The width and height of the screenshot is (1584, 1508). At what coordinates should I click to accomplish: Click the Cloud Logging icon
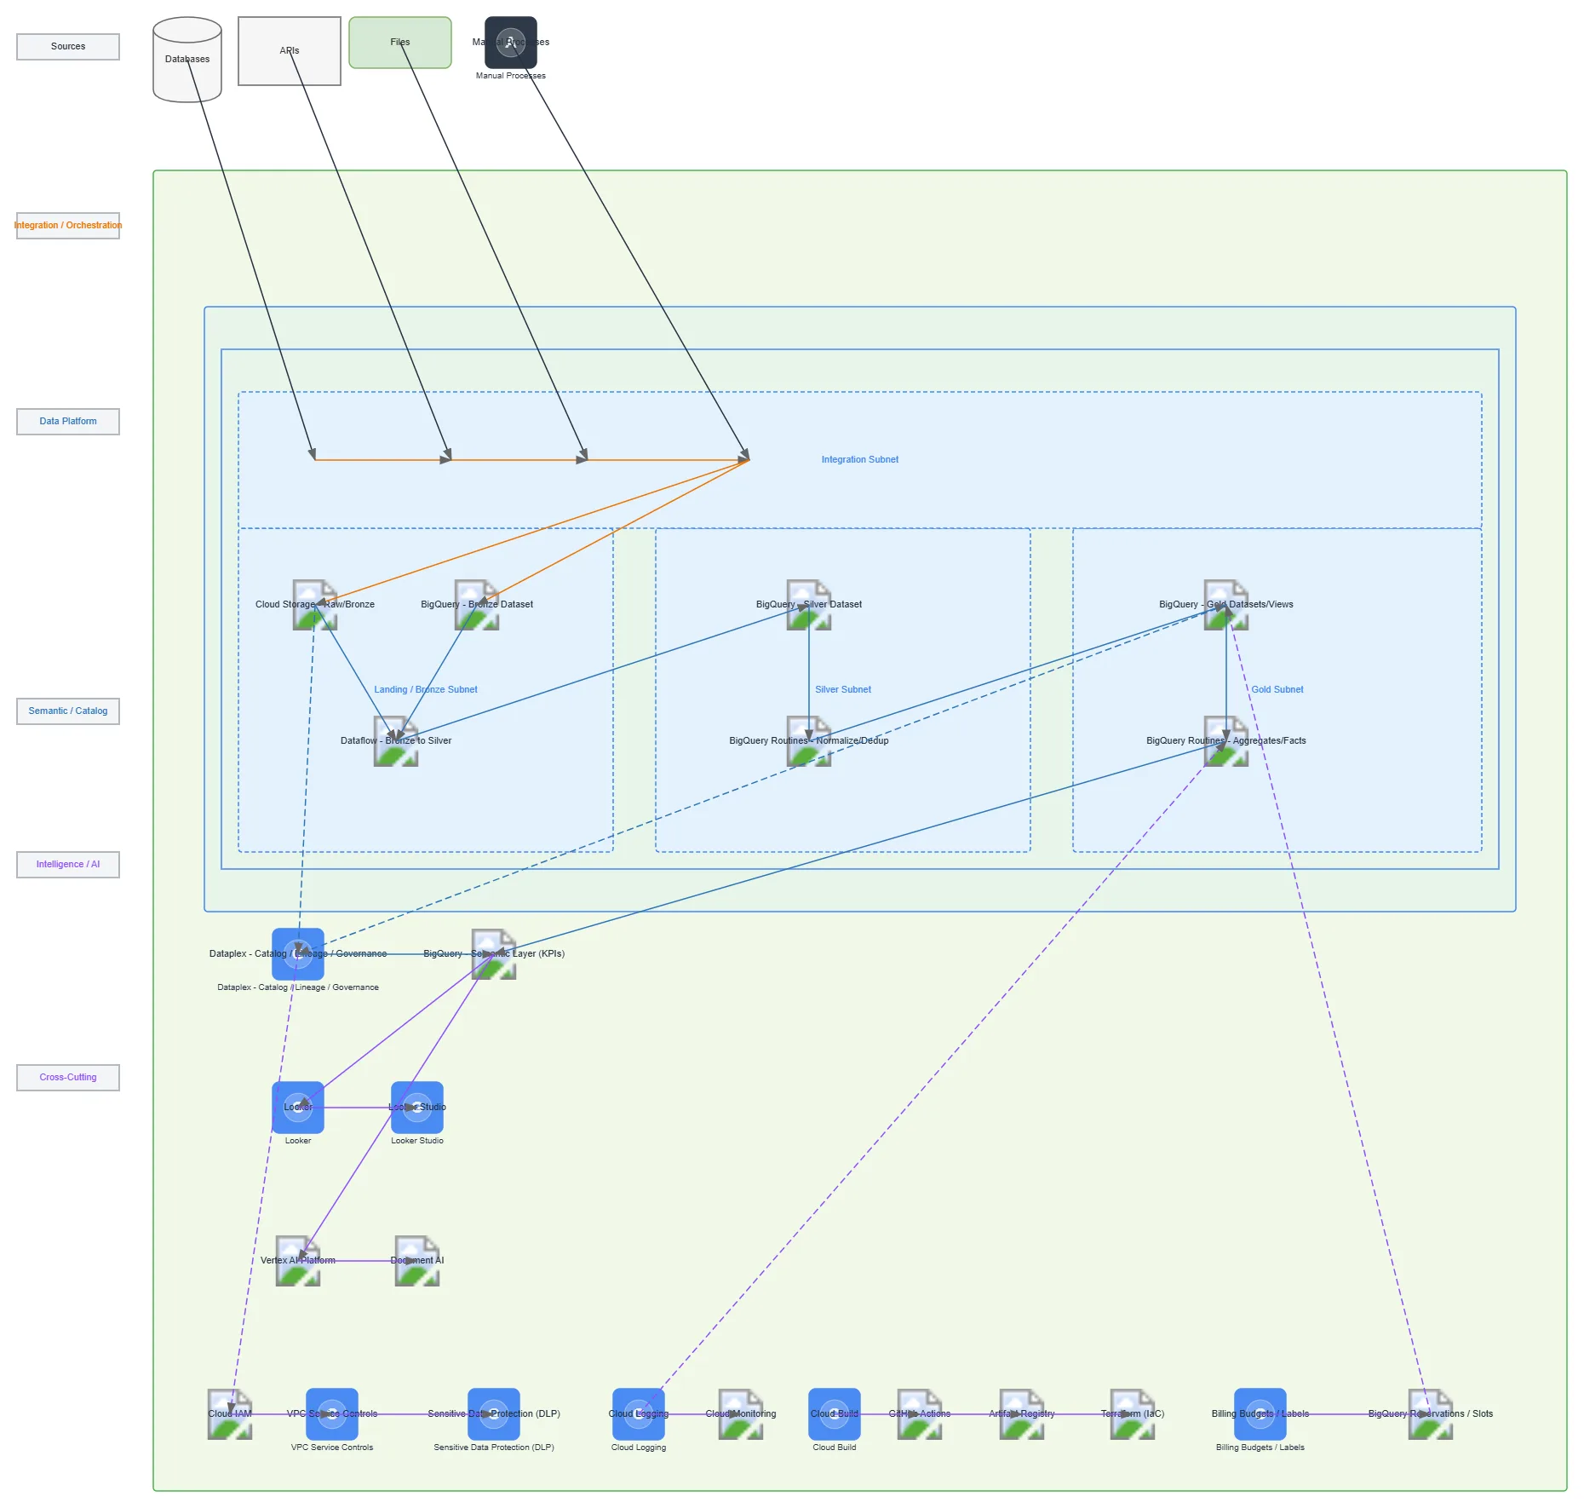tap(639, 1414)
